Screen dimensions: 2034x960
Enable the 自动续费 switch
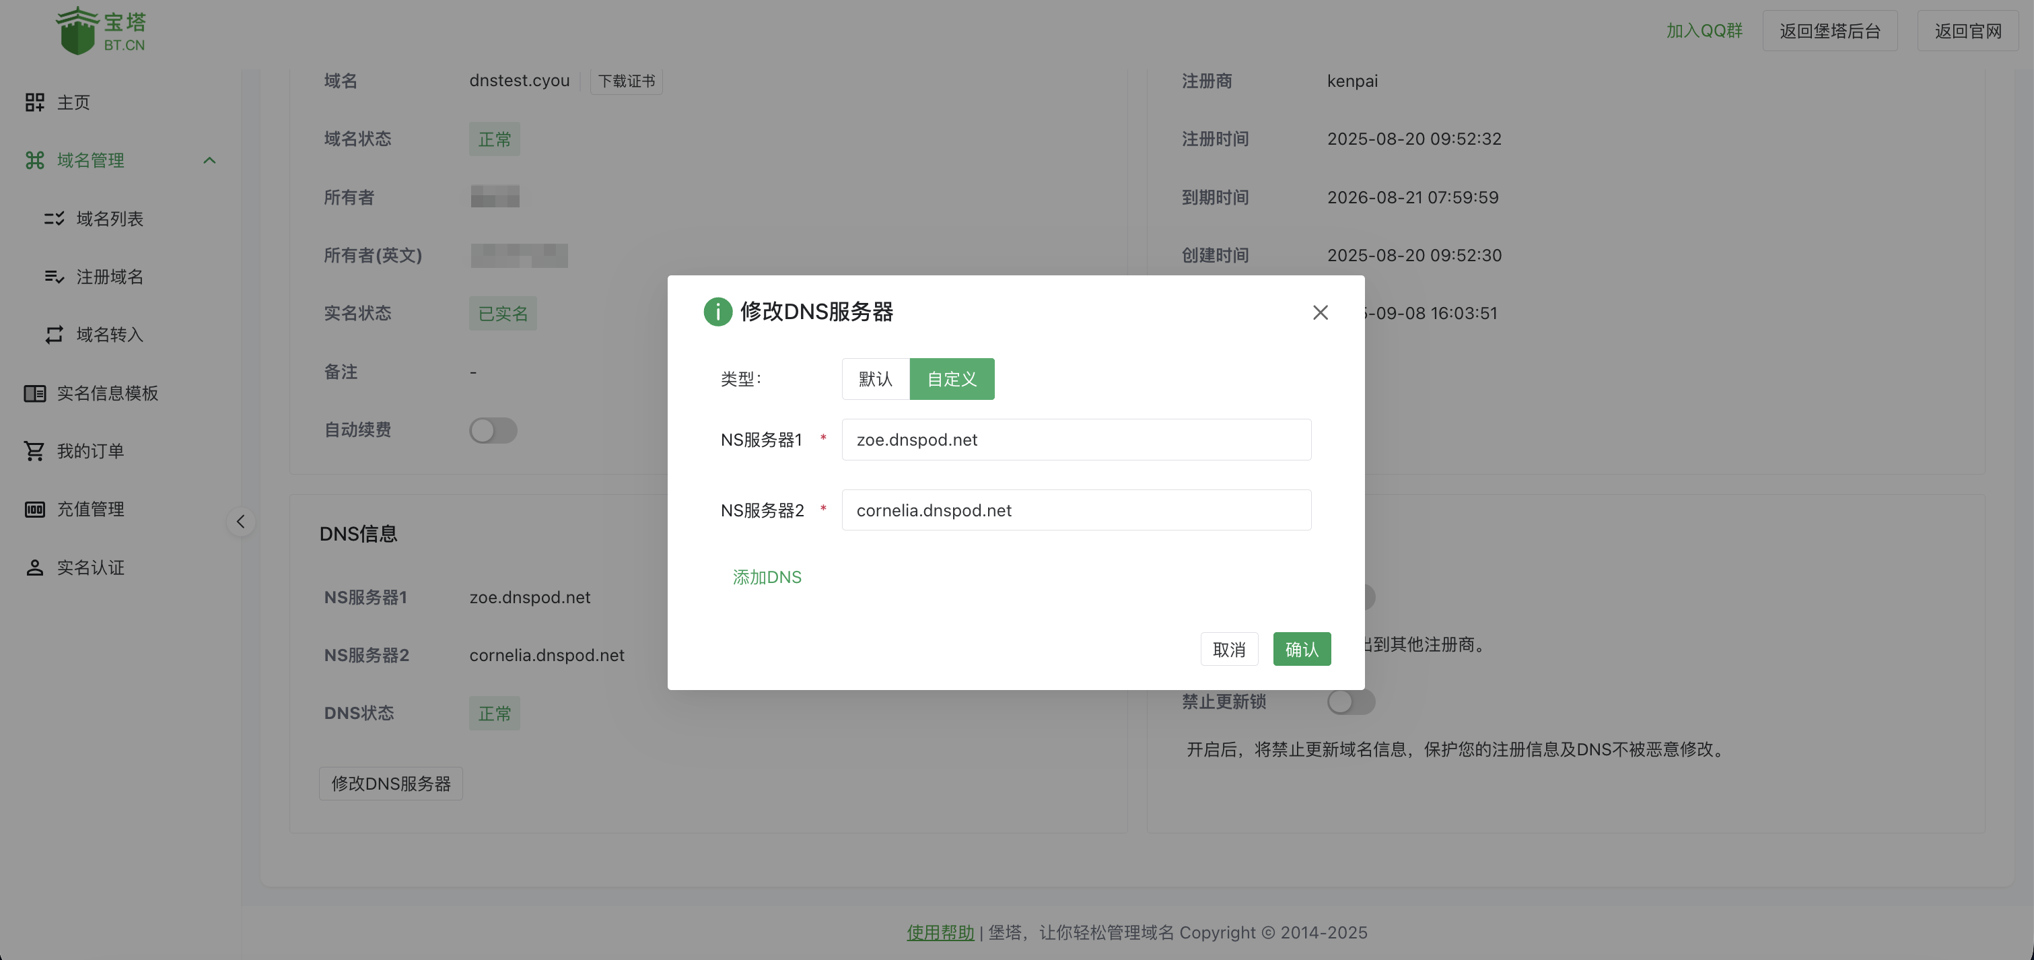coord(493,430)
